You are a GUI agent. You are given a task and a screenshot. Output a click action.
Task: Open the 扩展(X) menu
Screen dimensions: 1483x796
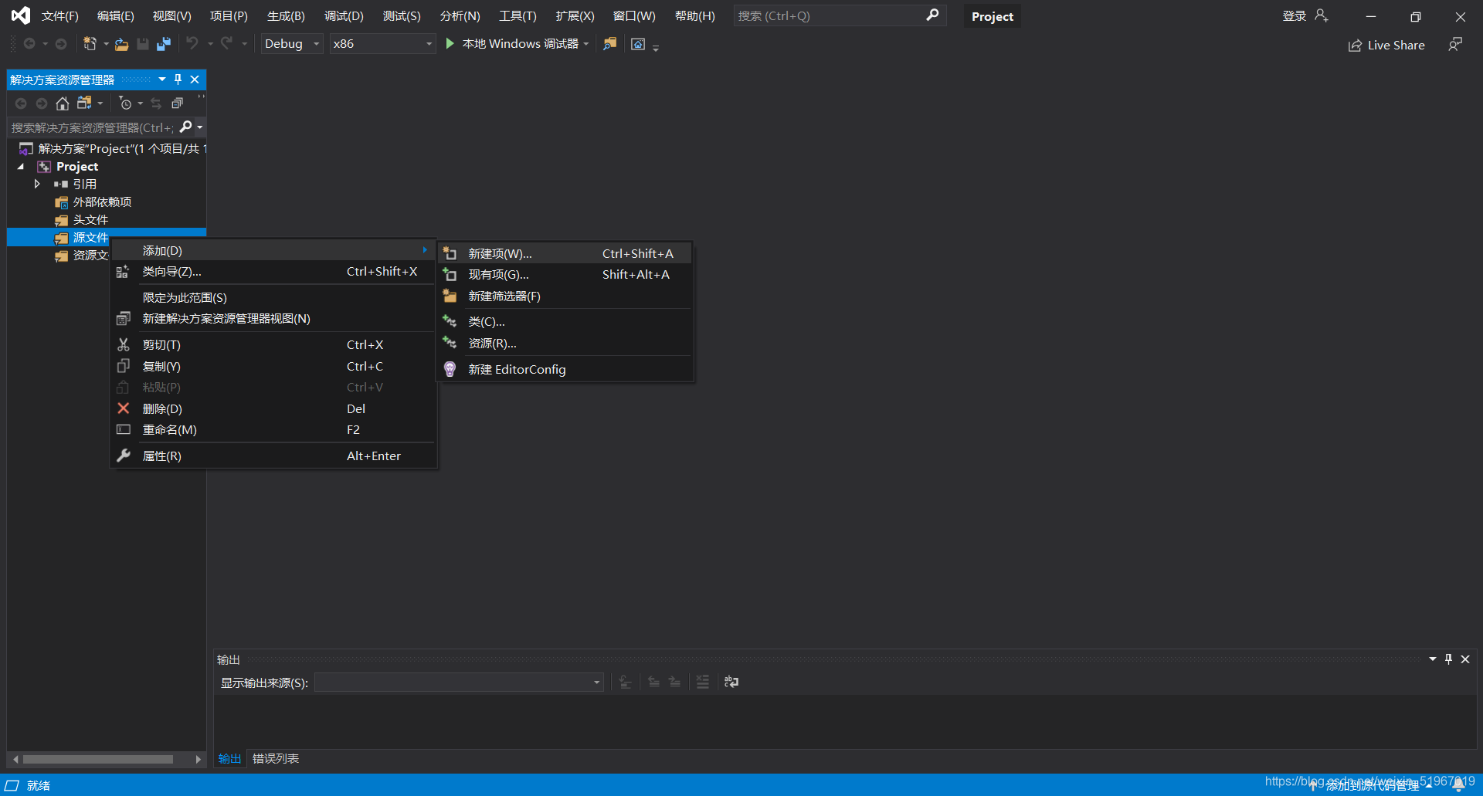coord(575,16)
